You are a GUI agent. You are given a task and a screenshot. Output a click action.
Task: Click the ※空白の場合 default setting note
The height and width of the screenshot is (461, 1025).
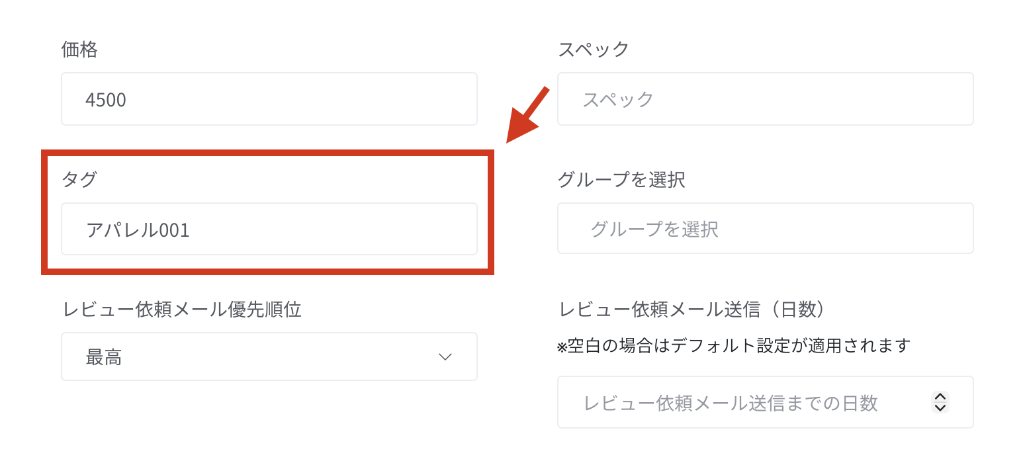[734, 345]
